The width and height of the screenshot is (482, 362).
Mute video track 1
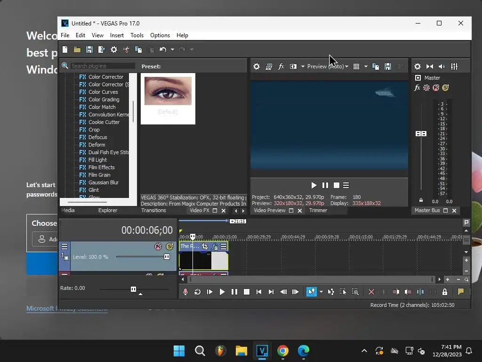pyautogui.click(x=158, y=246)
